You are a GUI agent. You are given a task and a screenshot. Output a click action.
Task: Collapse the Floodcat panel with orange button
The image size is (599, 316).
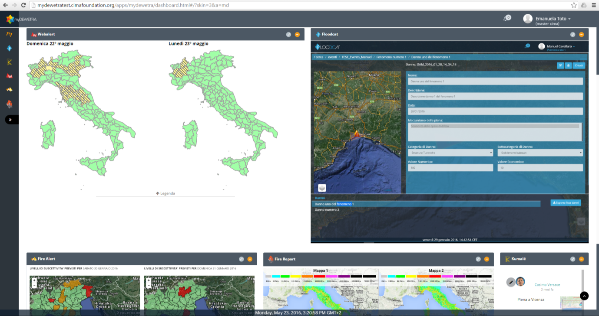click(581, 35)
